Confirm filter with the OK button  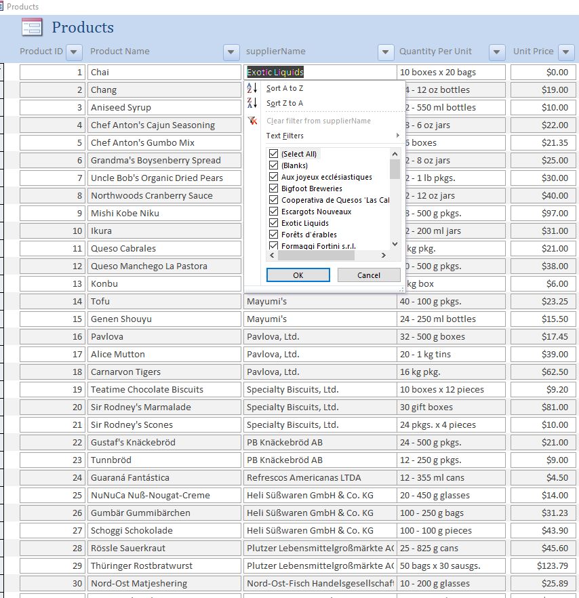pyautogui.click(x=298, y=275)
